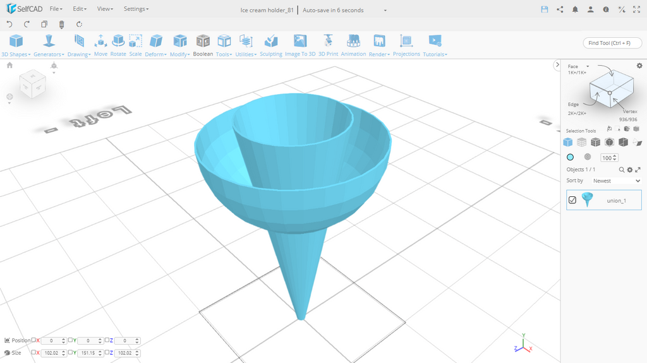Screen dimensions: 647x363
Task: Select the Move tool
Action: tap(100, 46)
